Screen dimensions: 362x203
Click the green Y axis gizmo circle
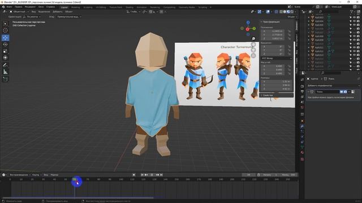tap(254, 29)
